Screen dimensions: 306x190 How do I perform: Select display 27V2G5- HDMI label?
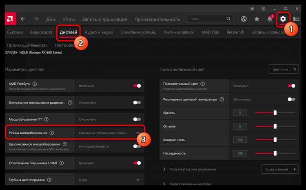pyautogui.click(x=33, y=53)
